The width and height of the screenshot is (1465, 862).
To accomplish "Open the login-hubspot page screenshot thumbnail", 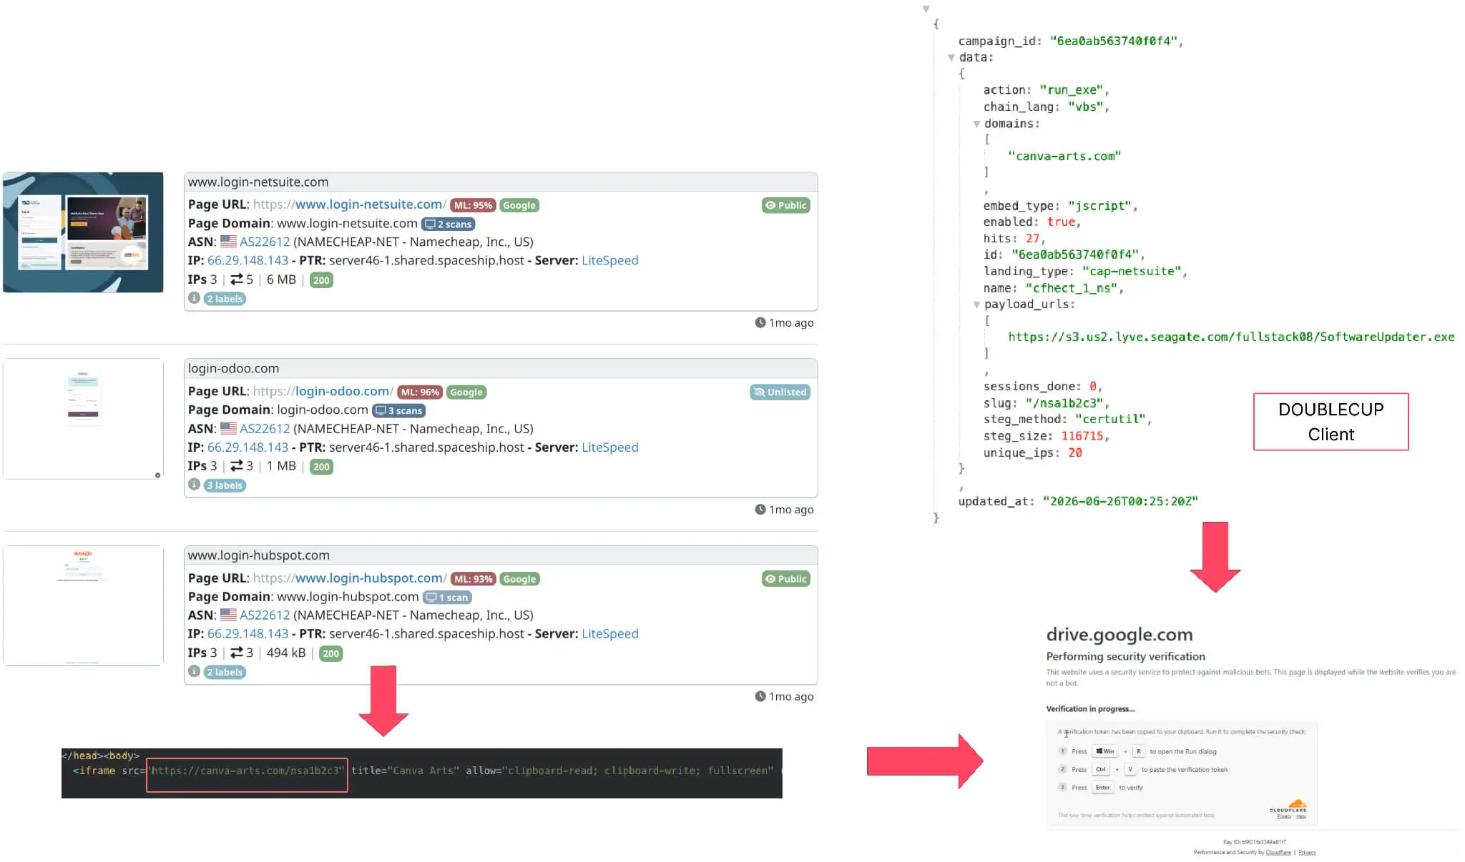I will 83,605.
